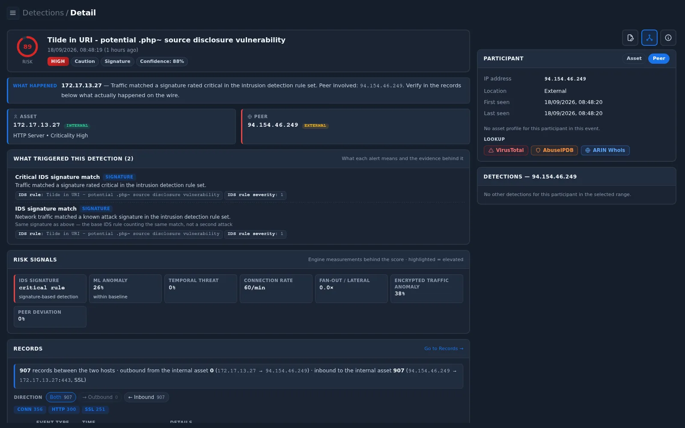Click the notes document icon button

(x=630, y=38)
